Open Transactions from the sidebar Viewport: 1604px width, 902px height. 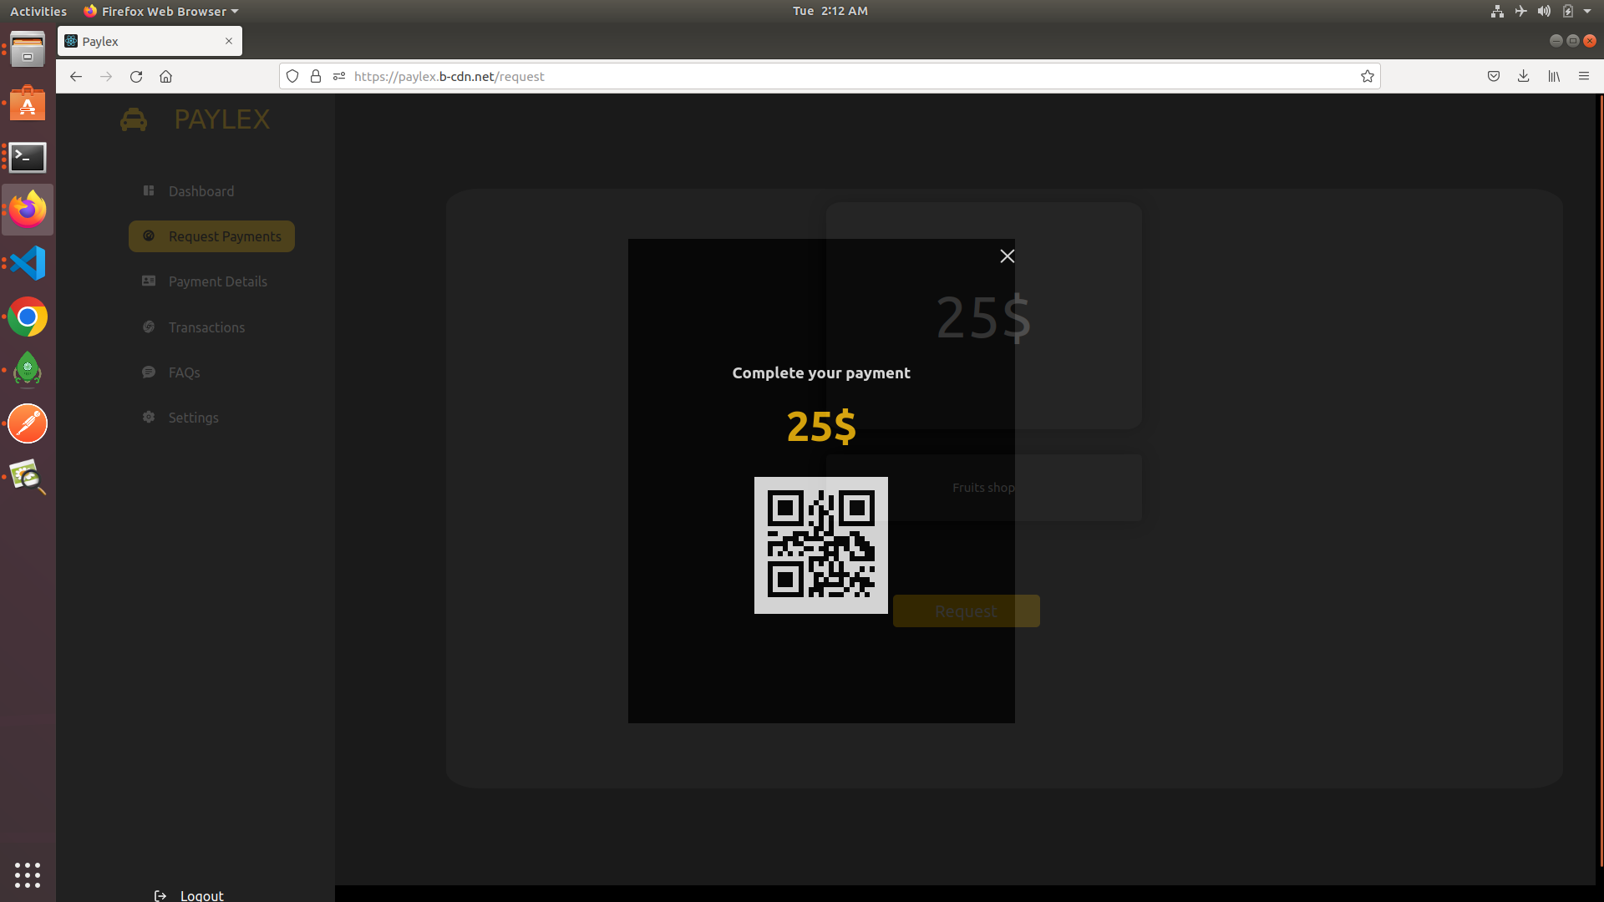coord(206,327)
